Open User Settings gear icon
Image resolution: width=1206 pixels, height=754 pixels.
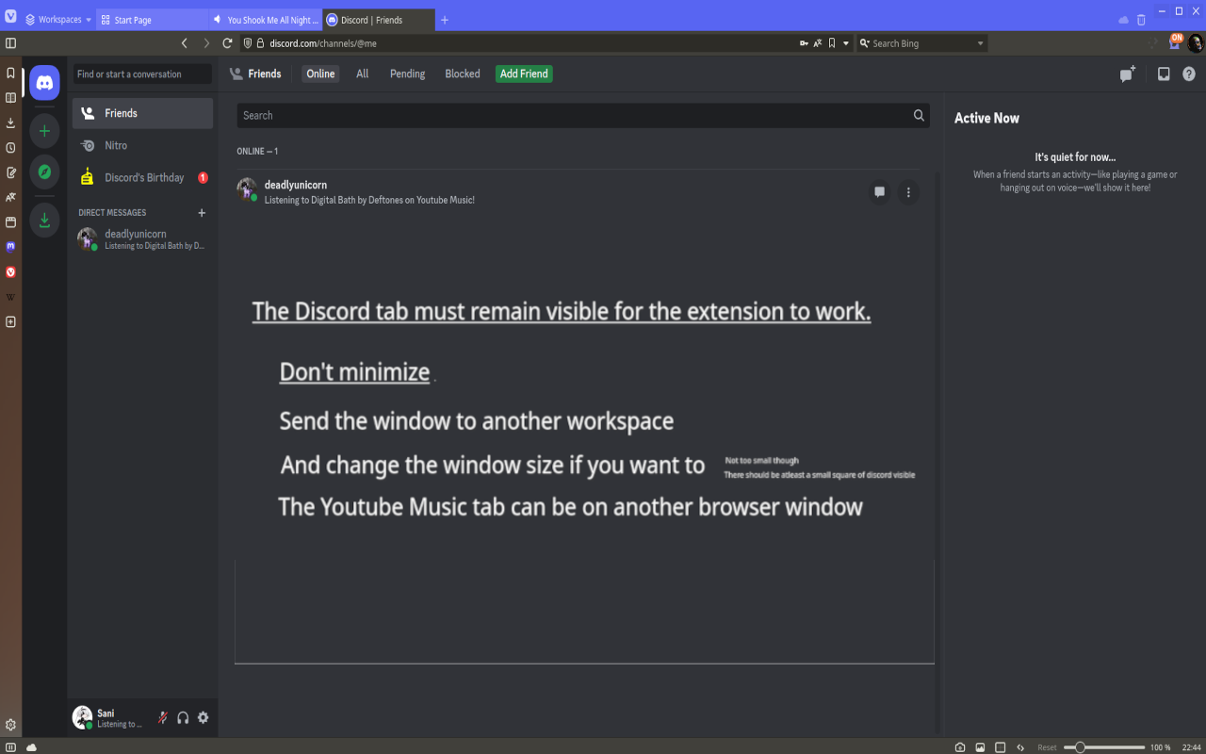[x=203, y=717]
